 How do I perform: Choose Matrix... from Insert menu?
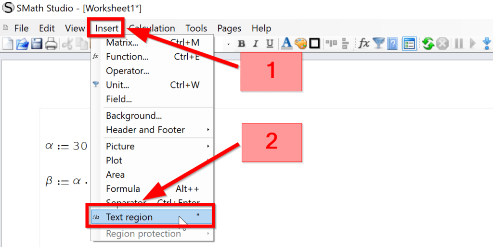coord(153,42)
